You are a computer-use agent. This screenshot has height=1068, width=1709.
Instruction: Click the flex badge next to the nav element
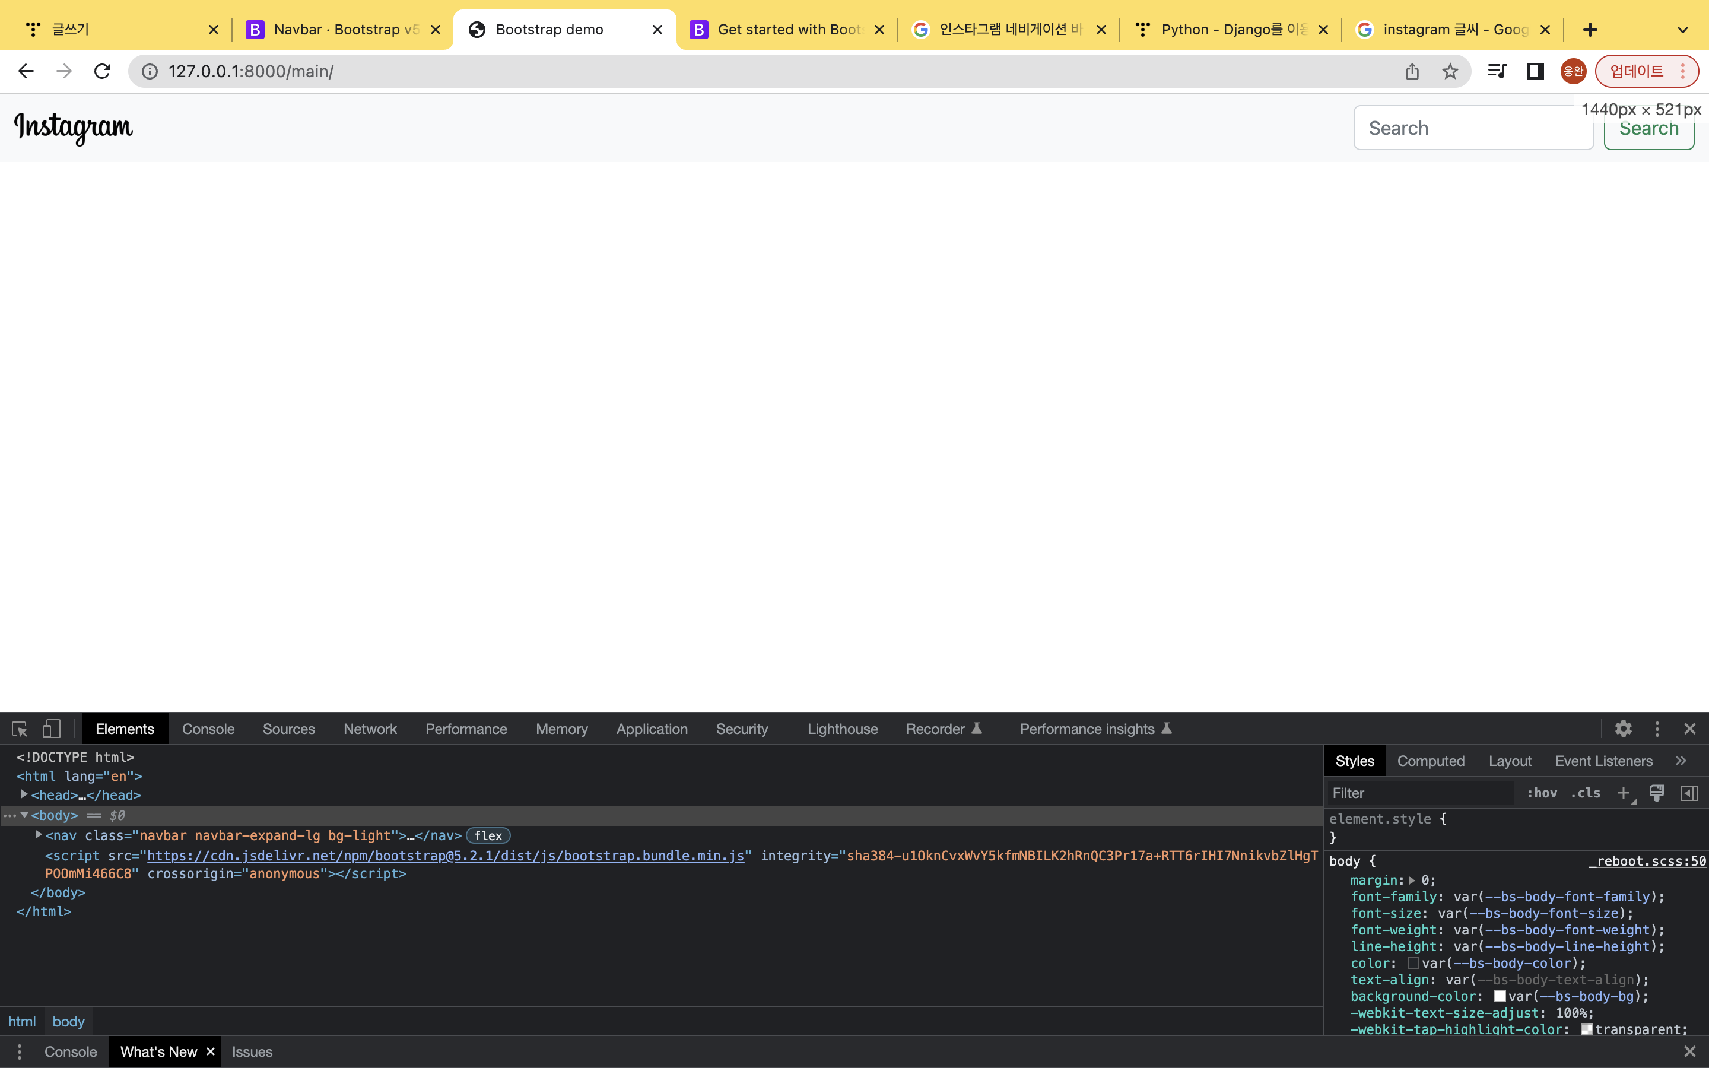coord(488,835)
